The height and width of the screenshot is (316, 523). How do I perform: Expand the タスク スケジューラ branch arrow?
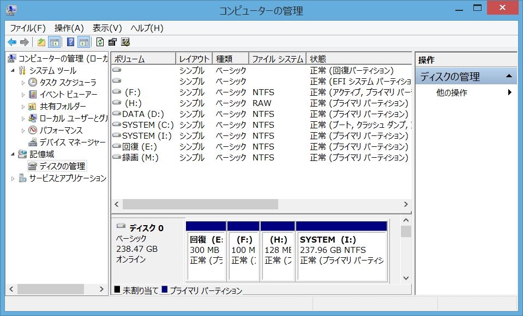pos(23,83)
